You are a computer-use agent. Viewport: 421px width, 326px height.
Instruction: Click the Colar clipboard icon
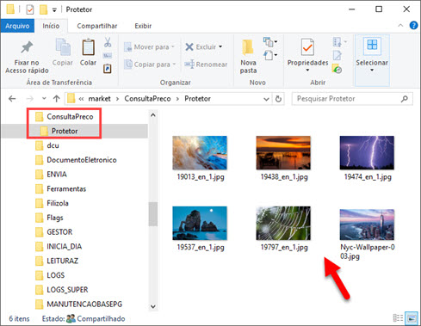pos(88,47)
